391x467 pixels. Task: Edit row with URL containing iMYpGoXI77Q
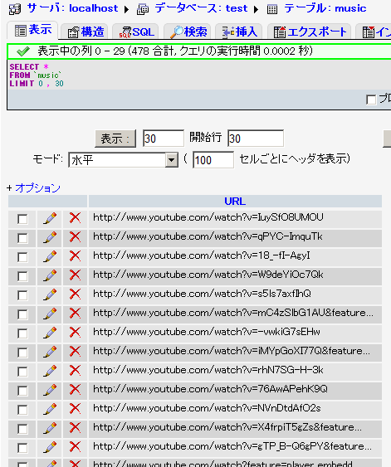click(50, 352)
